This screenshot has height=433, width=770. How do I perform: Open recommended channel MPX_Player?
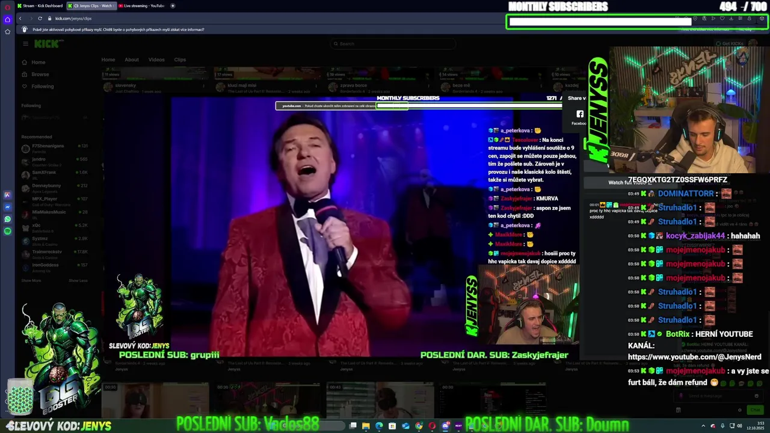tap(55, 200)
